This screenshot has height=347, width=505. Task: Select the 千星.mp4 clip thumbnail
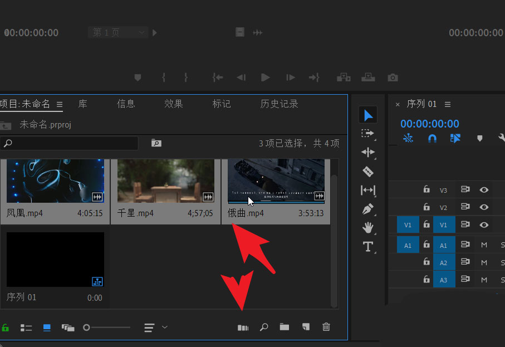pyautogui.click(x=165, y=182)
